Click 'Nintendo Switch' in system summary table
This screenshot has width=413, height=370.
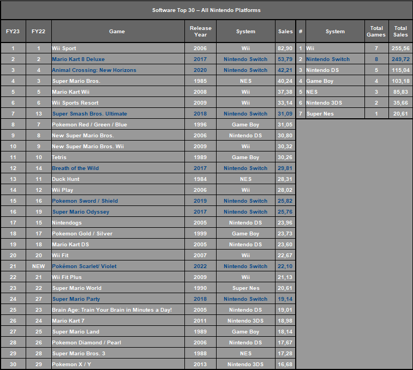click(328, 59)
